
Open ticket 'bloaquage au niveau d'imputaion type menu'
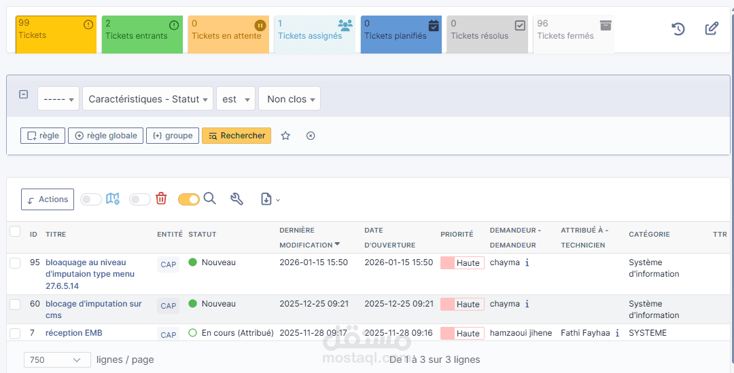click(x=90, y=274)
